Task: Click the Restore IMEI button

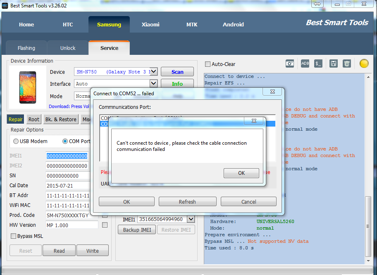Action: click(x=176, y=230)
